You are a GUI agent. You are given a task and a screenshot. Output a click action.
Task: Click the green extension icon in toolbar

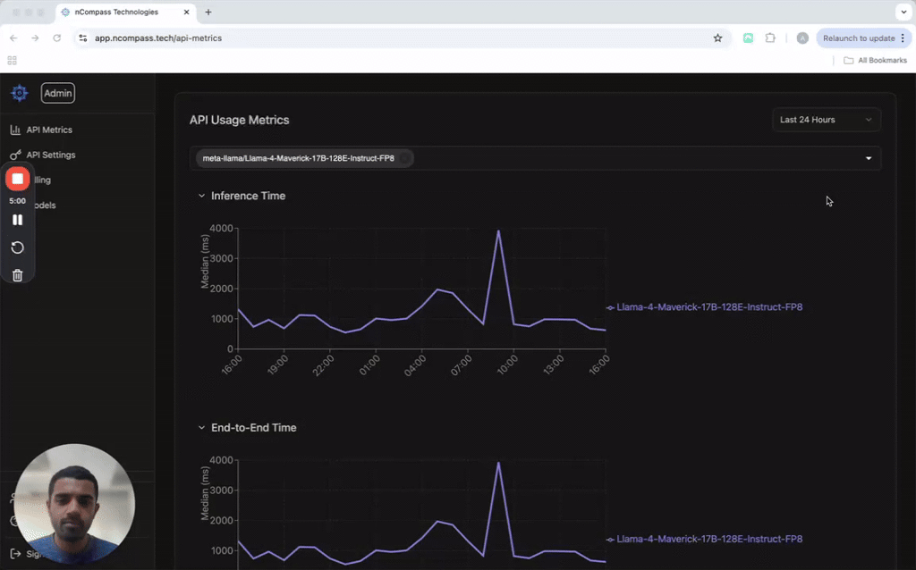coord(748,38)
